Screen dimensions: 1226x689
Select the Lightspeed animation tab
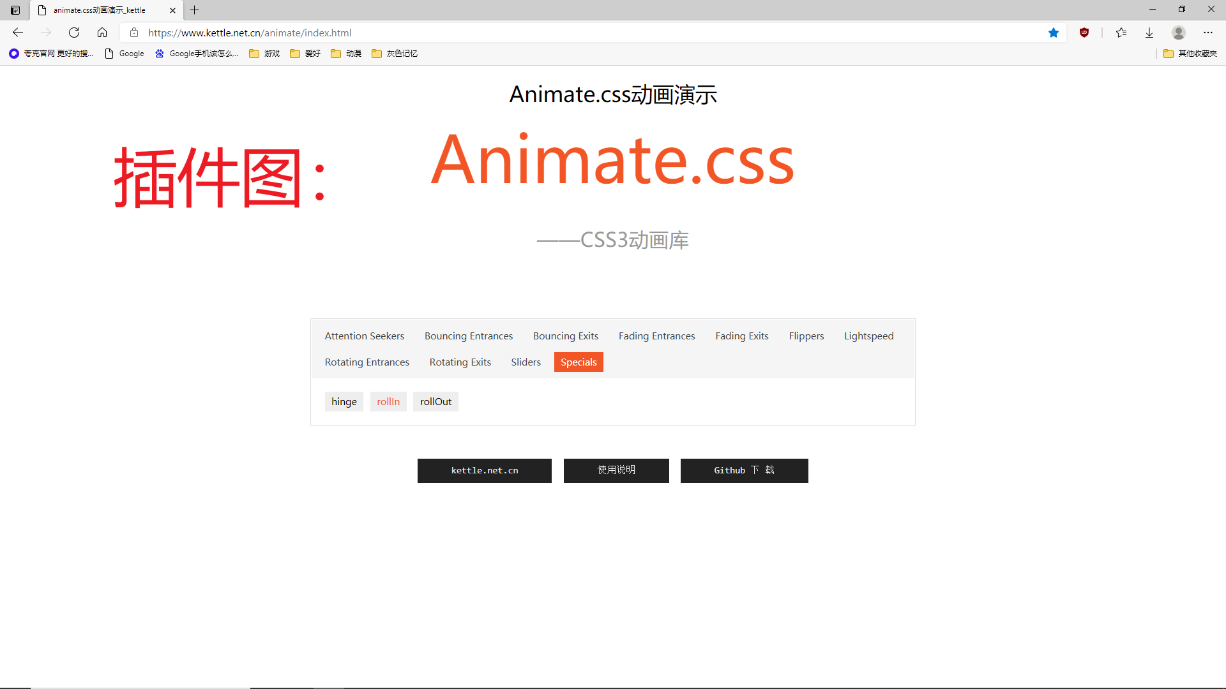pyautogui.click(x=868, y=336)
